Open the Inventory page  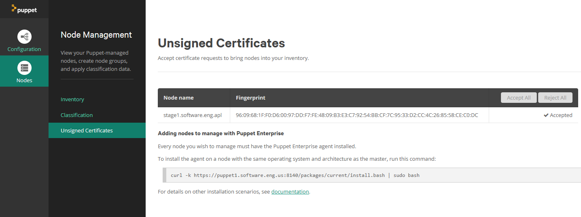pos(72,99)
